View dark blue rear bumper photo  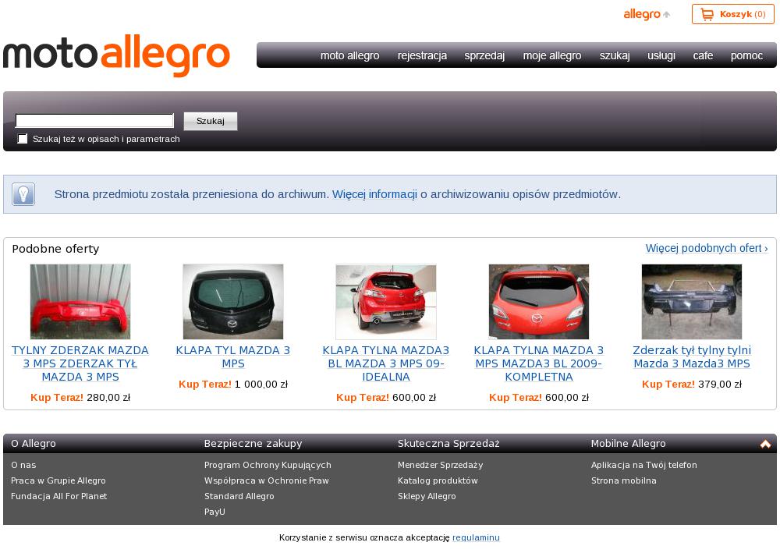click(691, 301)
